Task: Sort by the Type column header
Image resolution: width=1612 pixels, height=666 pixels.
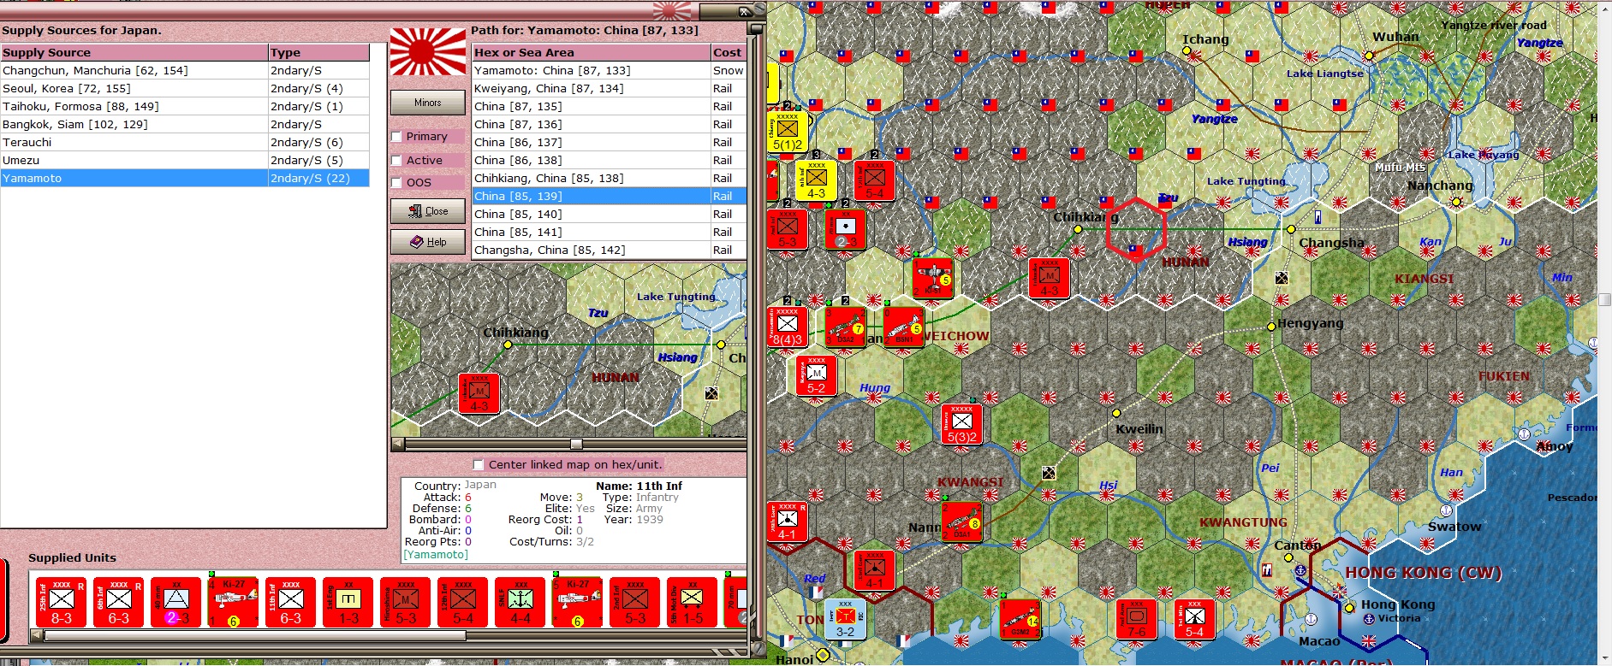Action: pos(319,52)
